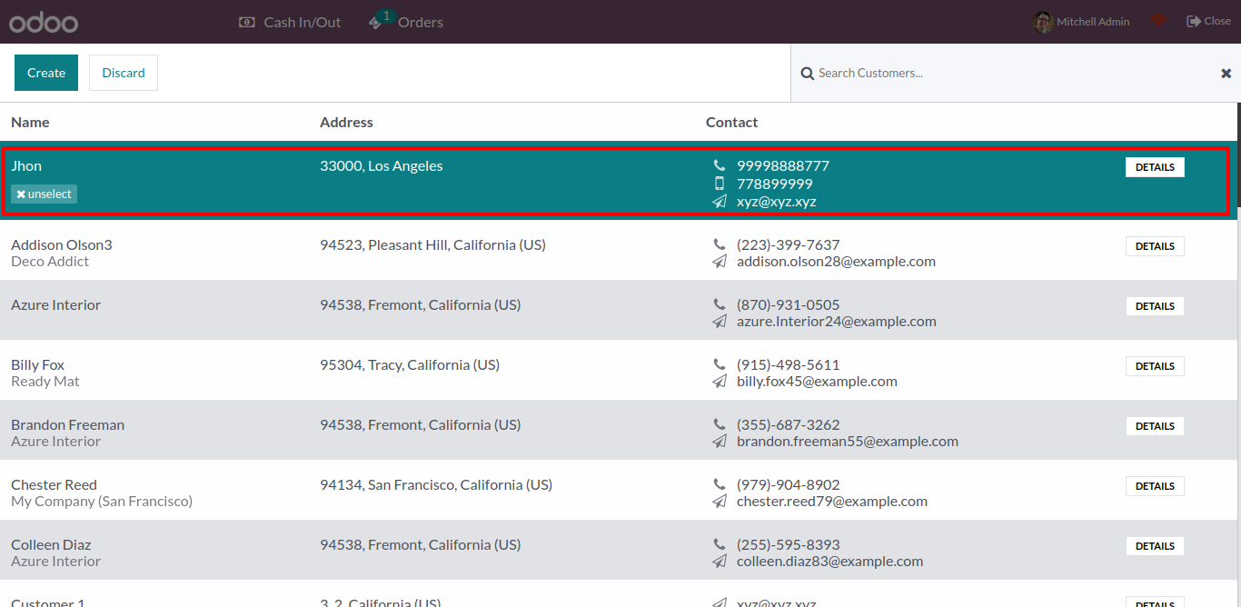Viewport: 1241px width, 607px height.
Task: Click the red wifi connection status icon
Action: pyautogui.click(x=1158, y=21)
